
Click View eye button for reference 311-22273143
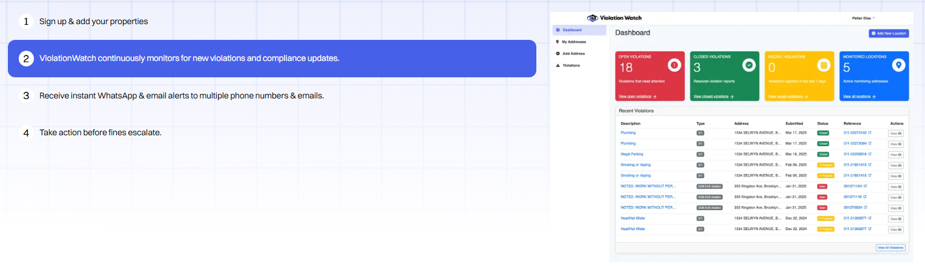[896, 133]
